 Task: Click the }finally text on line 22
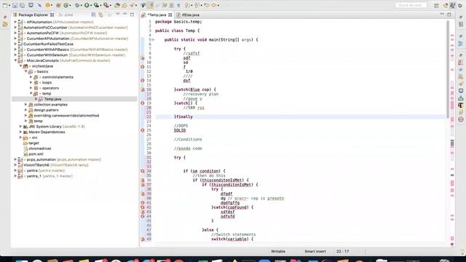pyautogui.click(x=183, y=116)
